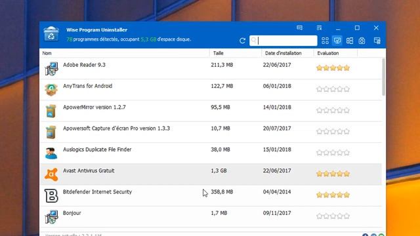Click the star rating for Bitdefender Internet Security

coord(333,195)
